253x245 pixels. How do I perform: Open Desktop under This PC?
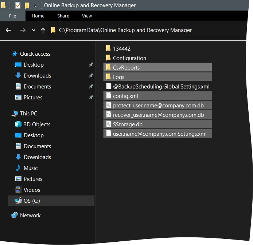pyautogui.click(x=34, y=135)
